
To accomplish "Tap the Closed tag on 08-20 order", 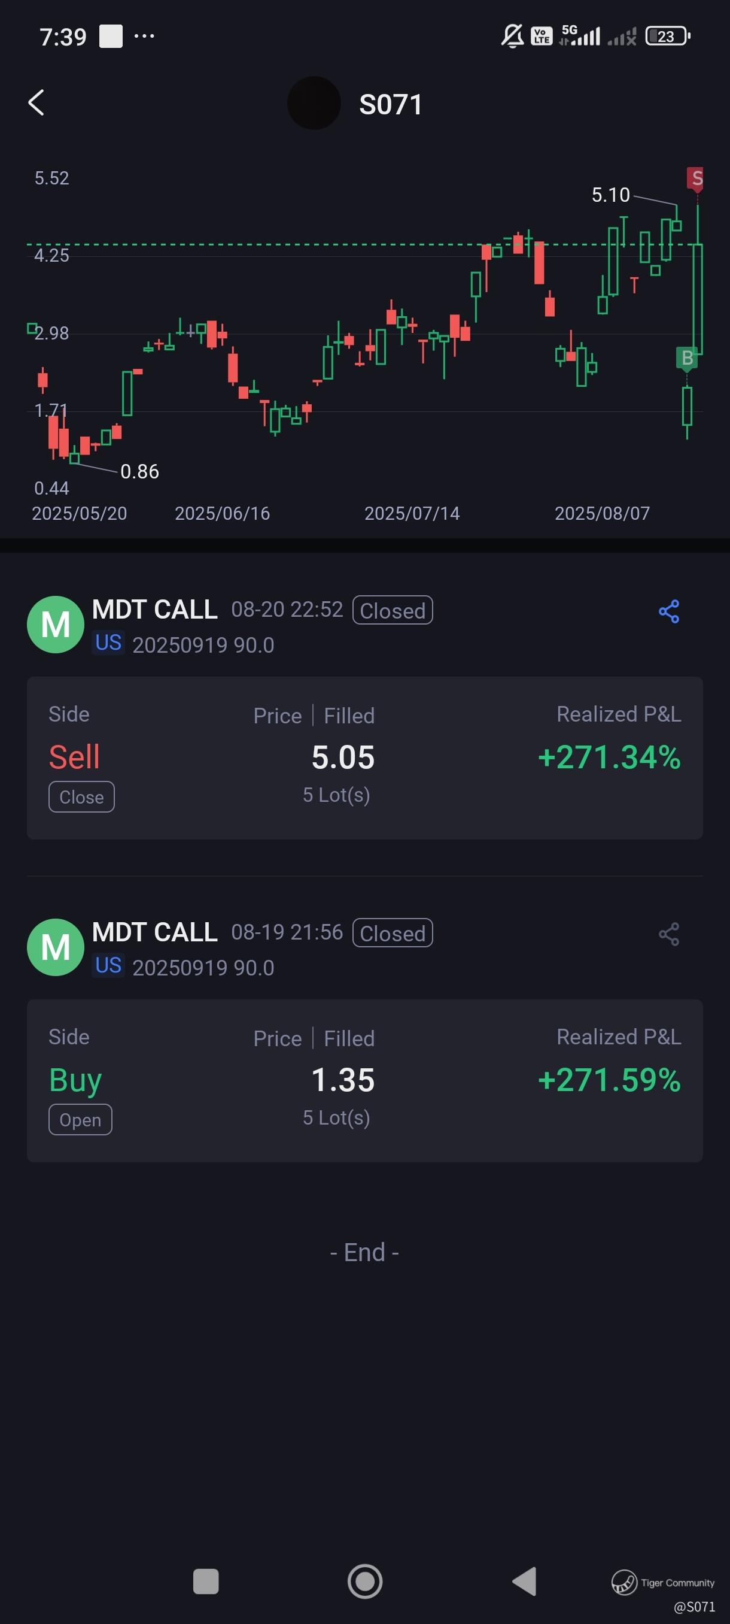I will pyautogui.click(x=393, y=610).
